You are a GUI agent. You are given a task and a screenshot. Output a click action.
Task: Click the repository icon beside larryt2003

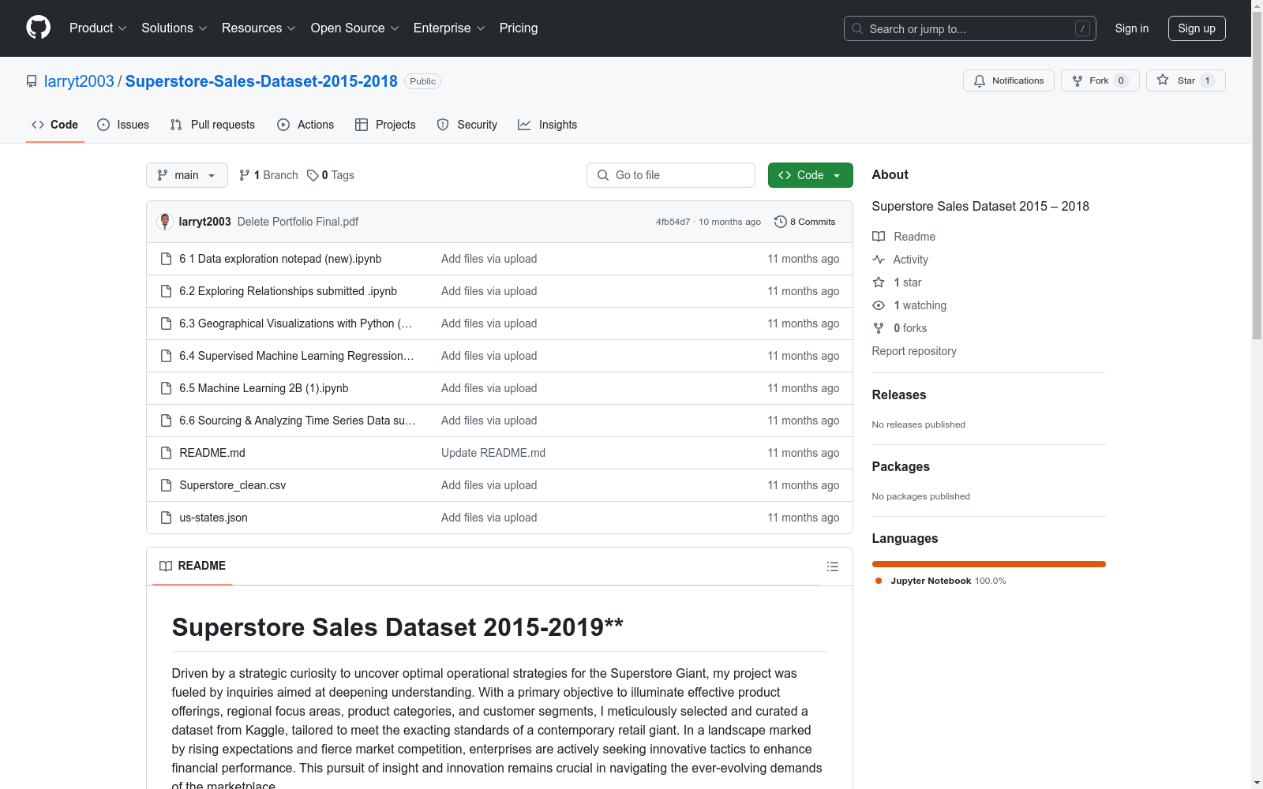(x=32, y=81)
